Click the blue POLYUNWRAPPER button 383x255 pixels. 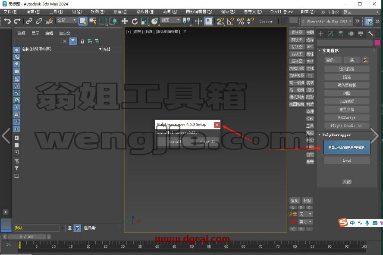tap(347, 147)
